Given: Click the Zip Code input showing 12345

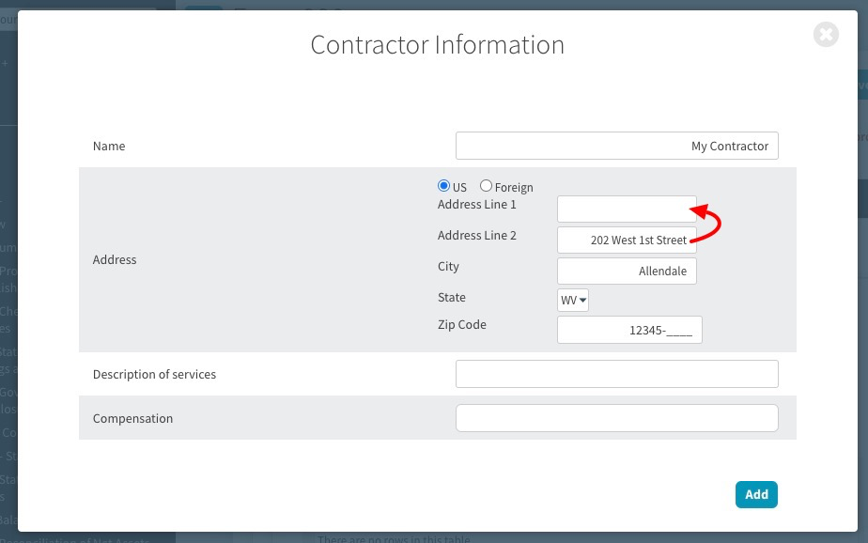Looking at the screenshot, I should tap(628, 331).
